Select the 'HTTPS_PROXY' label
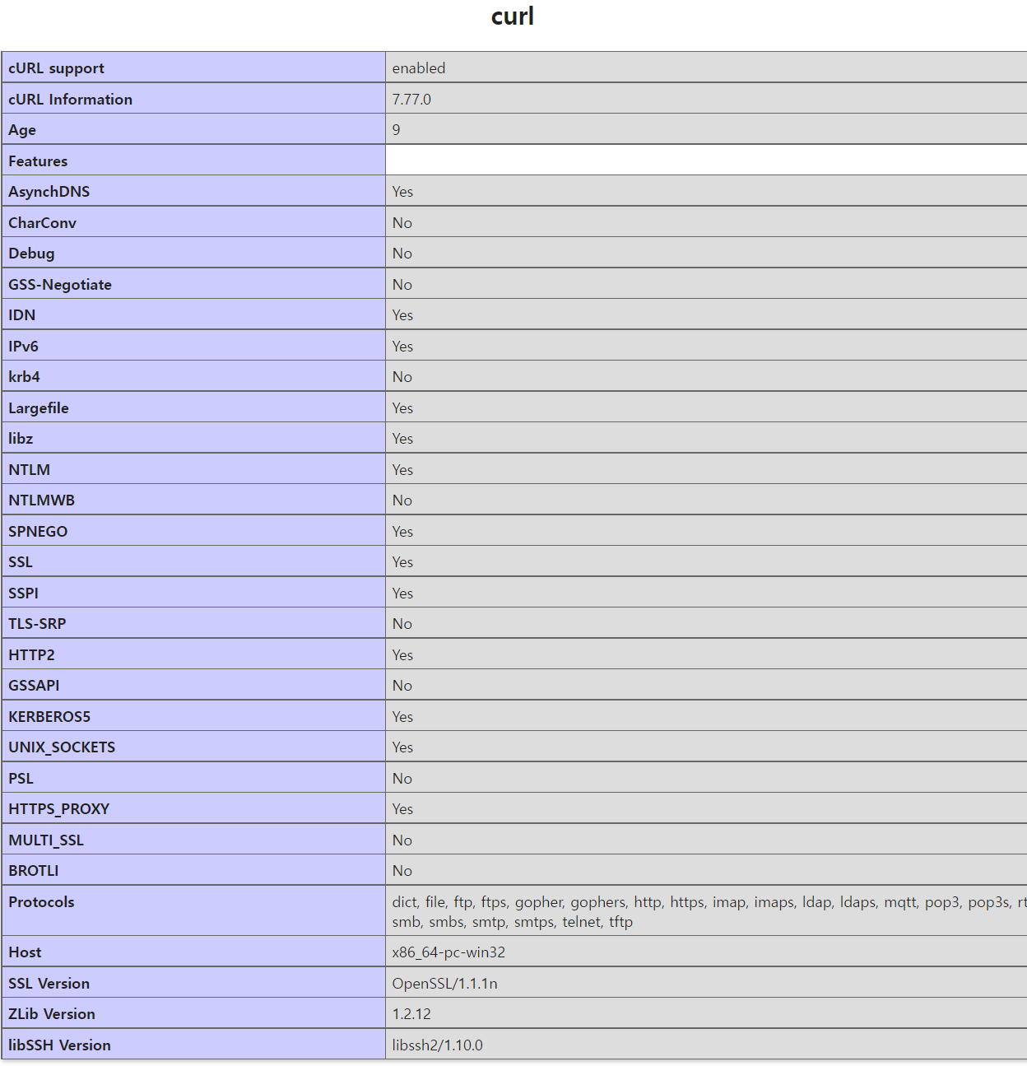The image size is (1027, 1066). (58, 809)
